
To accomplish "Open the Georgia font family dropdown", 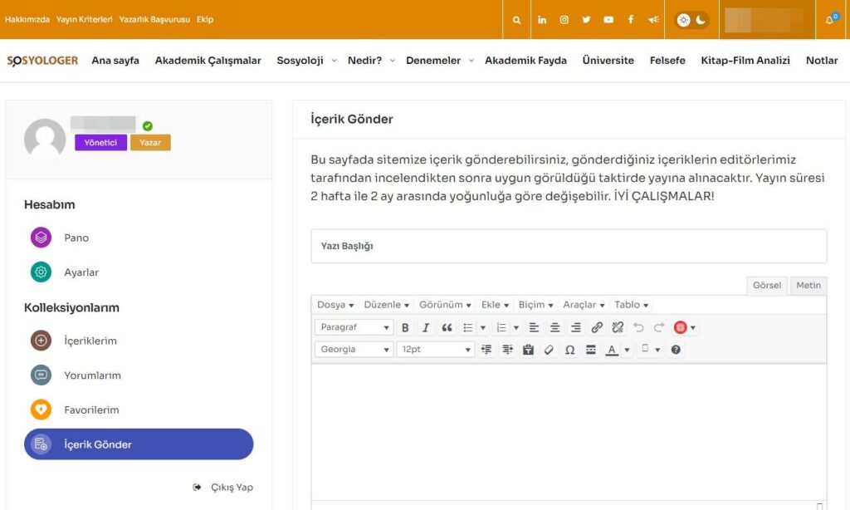I will (354, 350).
